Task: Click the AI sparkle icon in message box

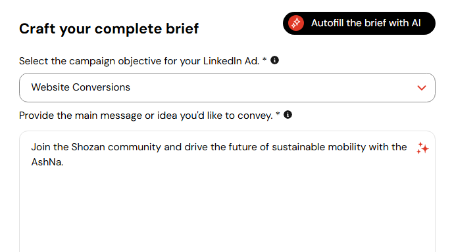Action: click(x=422, y=148)
